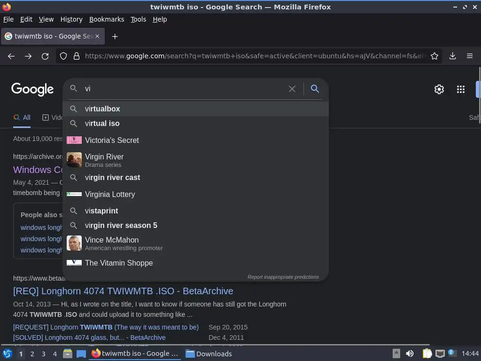Click the tray eject removable media icon
Image resolution: width=481 pixels, height=361 pixels.
[396, 353]
